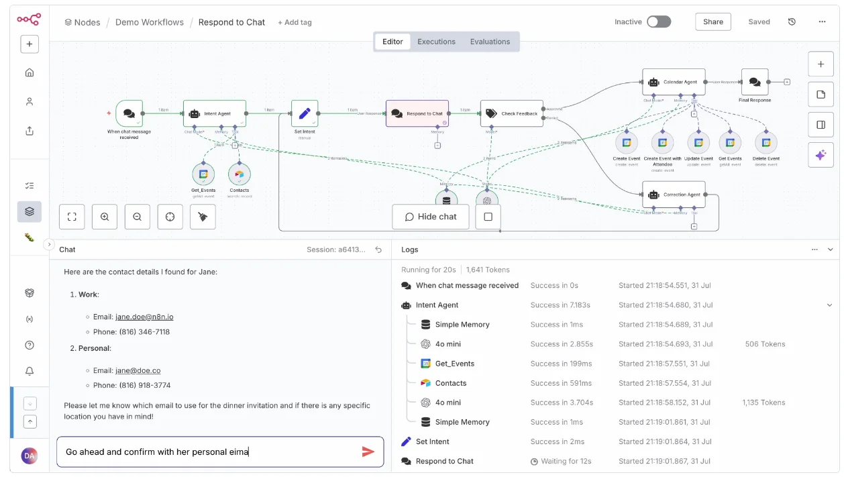Click the fit-to-view canvas icon
The height and width of the screenshot is (477, 844).
click(72, 217)
